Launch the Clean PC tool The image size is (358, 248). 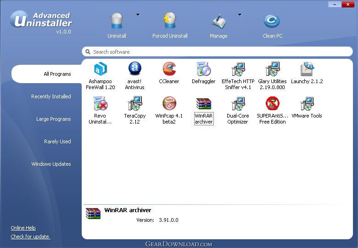pyautogui.click(x=272, y=21)
